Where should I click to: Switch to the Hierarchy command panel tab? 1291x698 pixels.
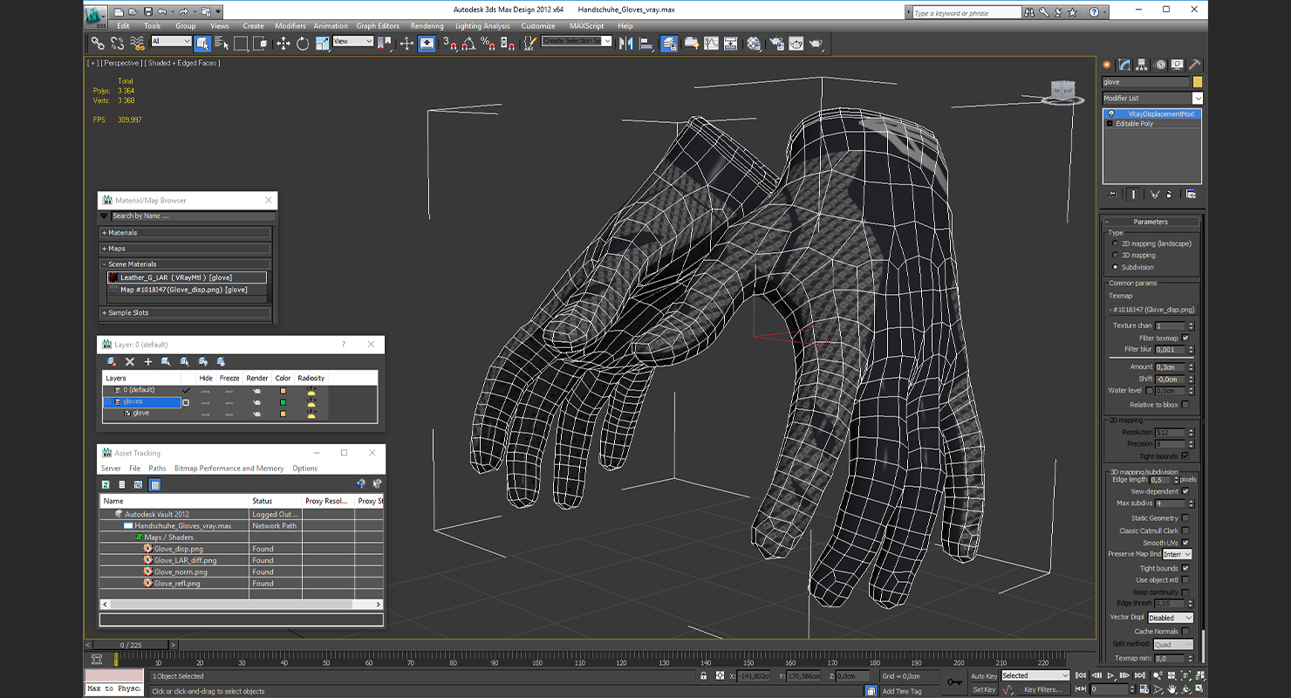[x=1143, y=65]
